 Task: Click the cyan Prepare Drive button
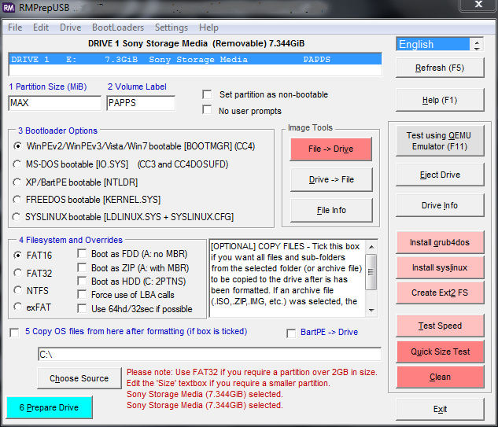click(50, 407)
